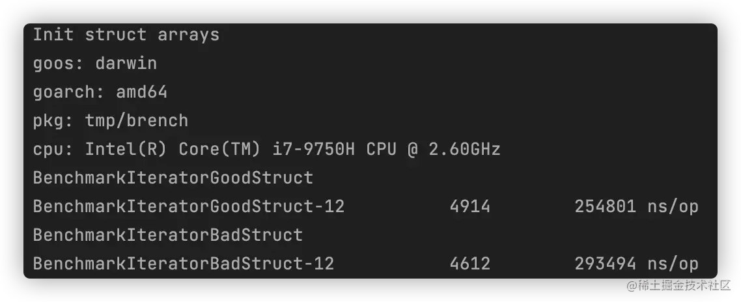Screen dimensions: 741x302
Task: Click the "BenchmarkIteratorBadStruct-12" result name
Action: [x=183, y=264]
